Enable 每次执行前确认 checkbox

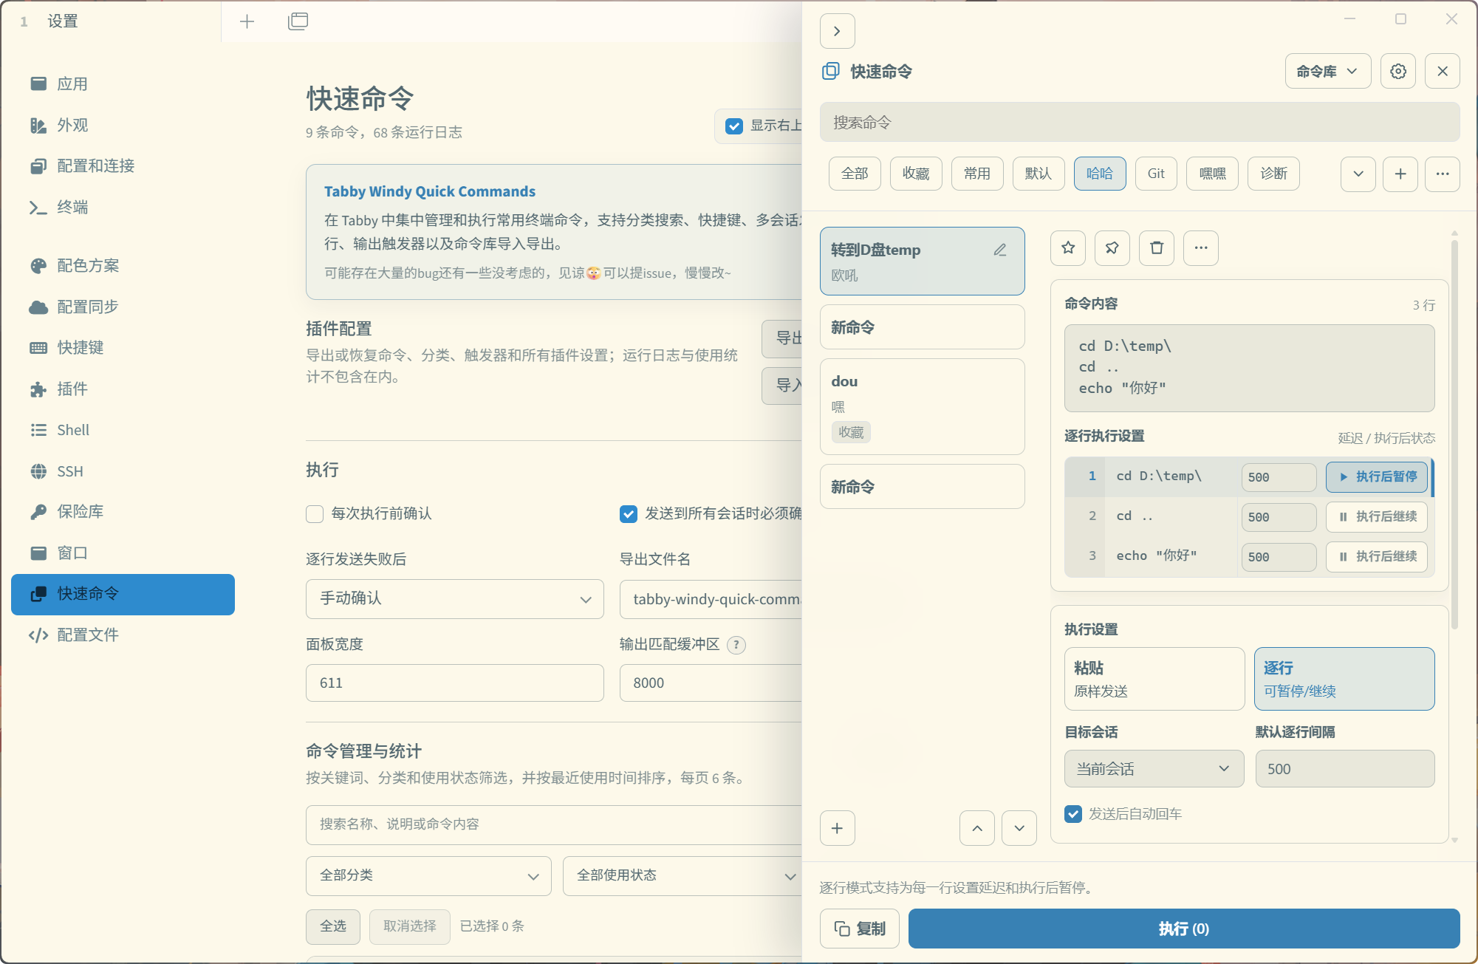(315, 514)
